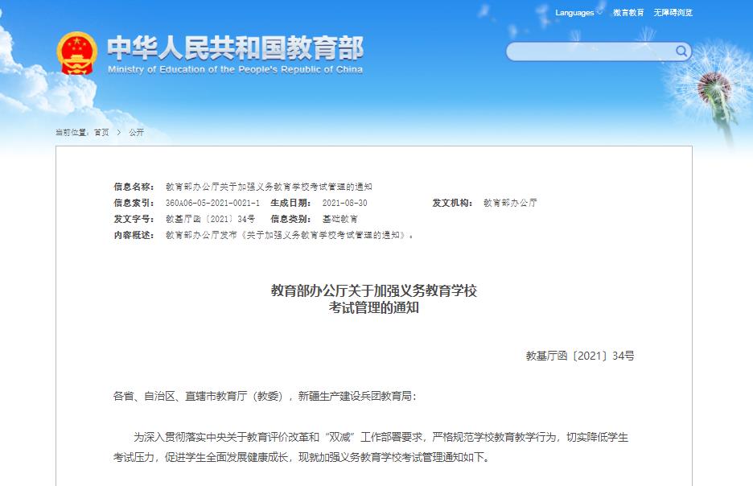Click the English Ministry of Education subtitle
This screenshot has height=486, width=753.
coord(235,70)
